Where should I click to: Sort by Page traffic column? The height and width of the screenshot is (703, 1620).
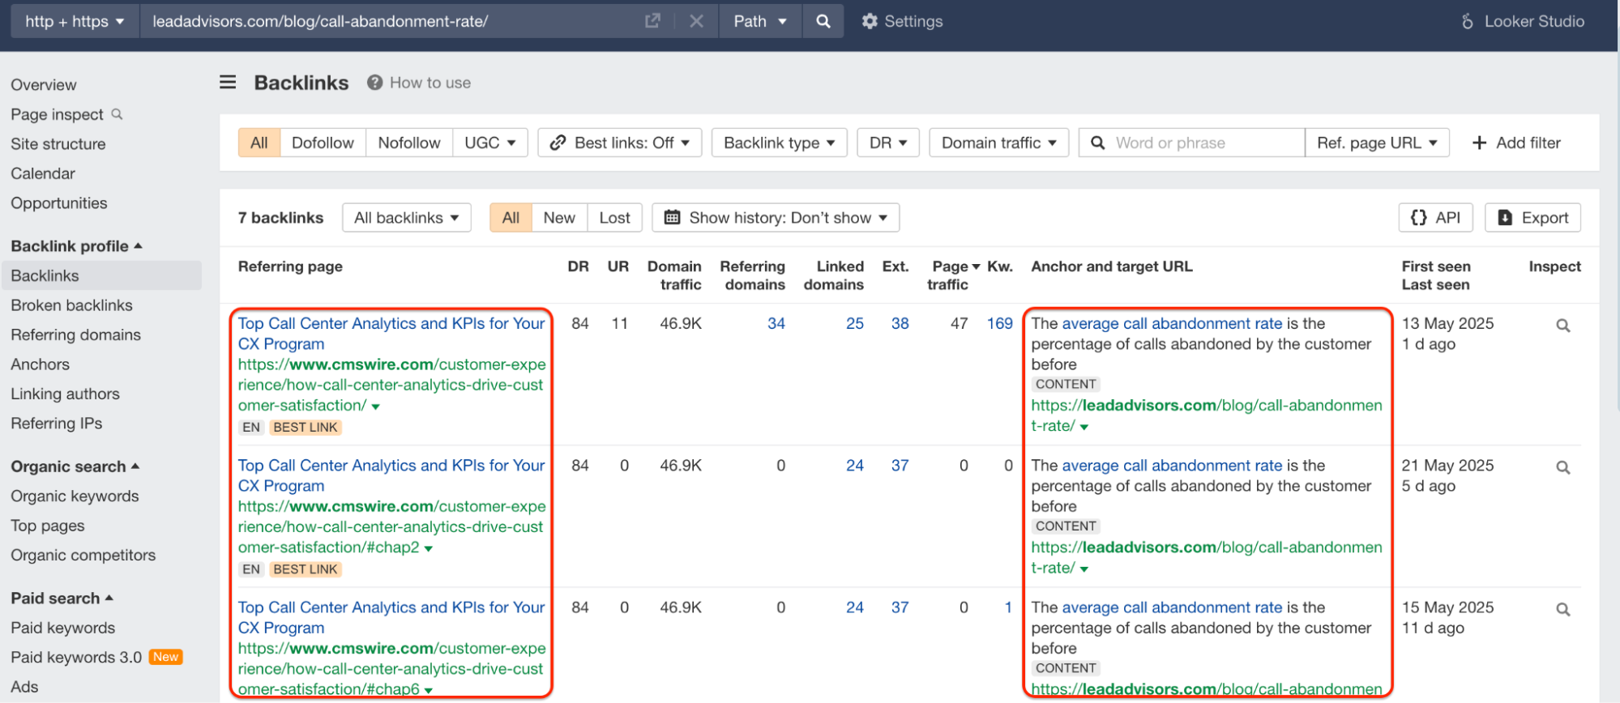point(950,275)
